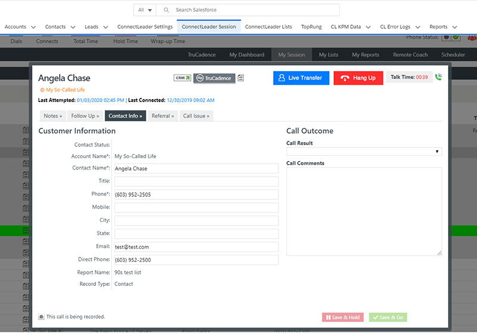Open the first document icon in the background list

point(26,130)
